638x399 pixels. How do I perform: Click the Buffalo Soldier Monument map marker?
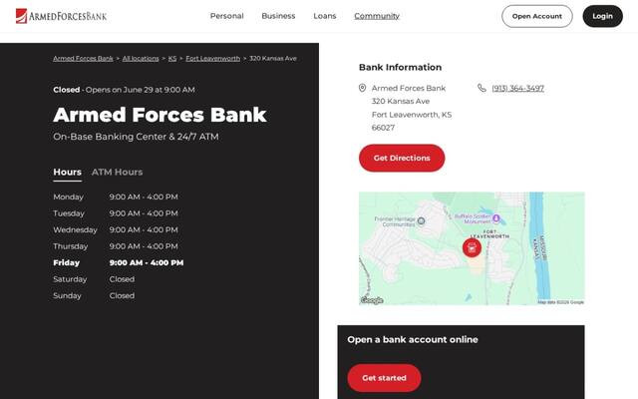tap(496, 218)
